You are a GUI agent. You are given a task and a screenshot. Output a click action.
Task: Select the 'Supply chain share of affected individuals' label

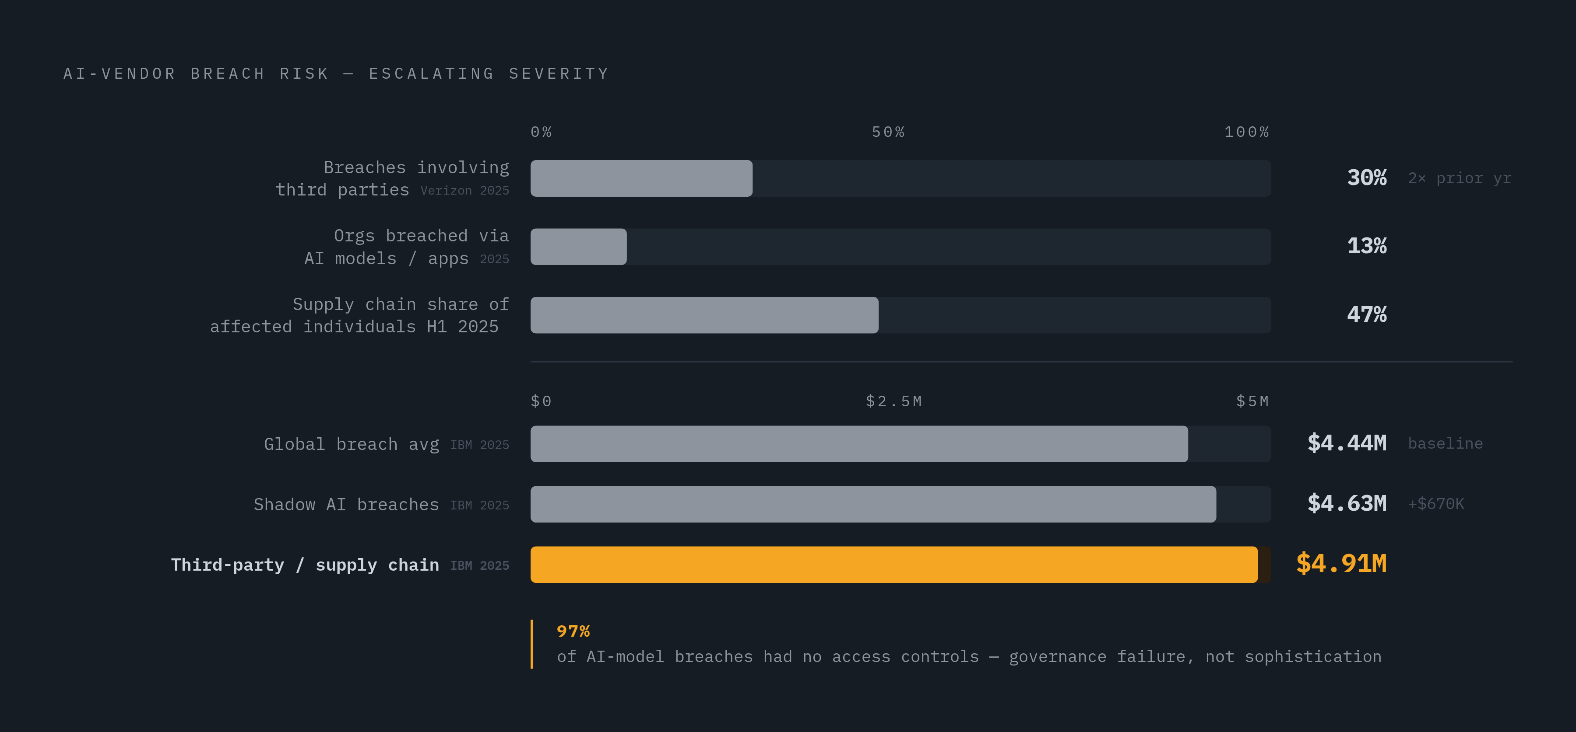pos(359,315)
